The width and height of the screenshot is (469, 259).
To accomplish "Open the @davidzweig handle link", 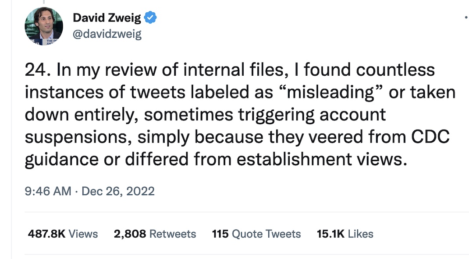I will click(x=107, y=34).
